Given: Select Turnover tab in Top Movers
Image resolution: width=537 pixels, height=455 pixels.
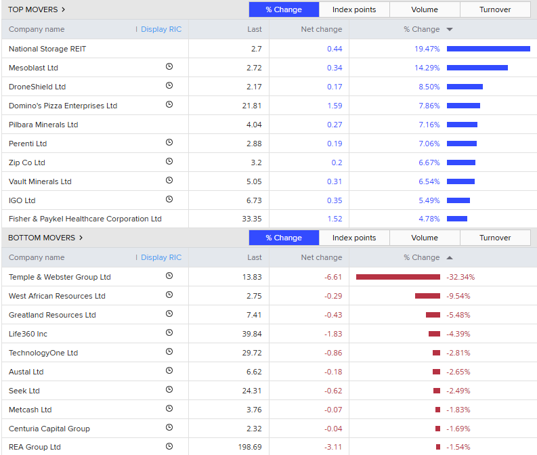Looking at the screenshot, I should 495,9.
